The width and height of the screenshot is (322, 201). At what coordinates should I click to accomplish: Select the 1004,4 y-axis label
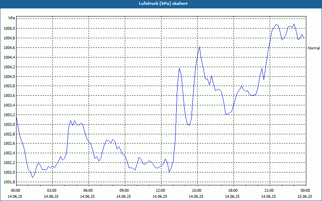coord(9,57)
